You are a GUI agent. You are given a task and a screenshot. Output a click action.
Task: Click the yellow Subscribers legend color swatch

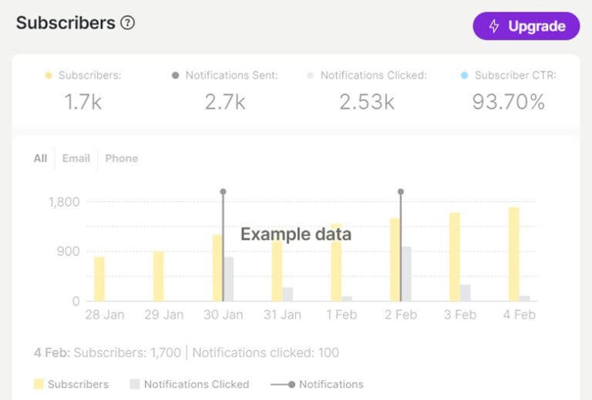point(39,384)
